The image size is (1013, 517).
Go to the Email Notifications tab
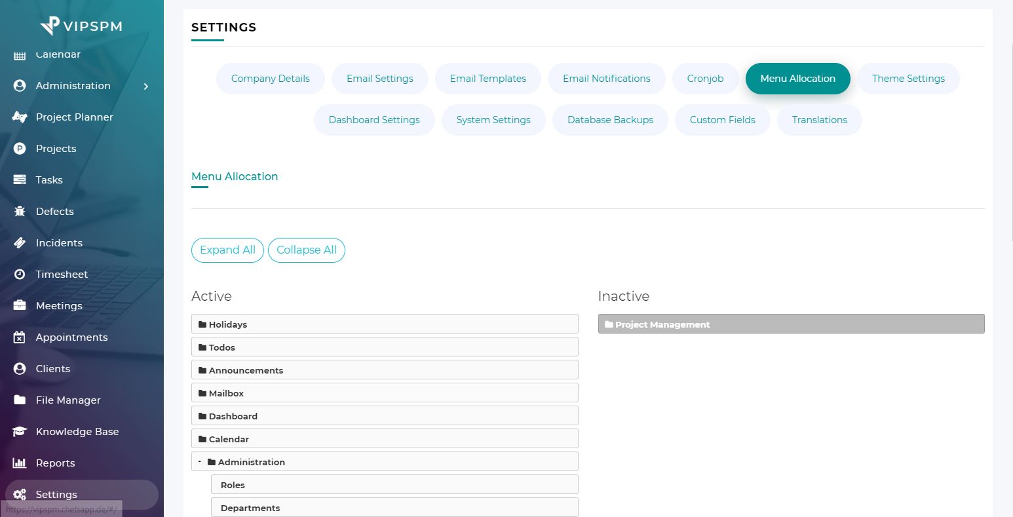[x=607, y=79]
